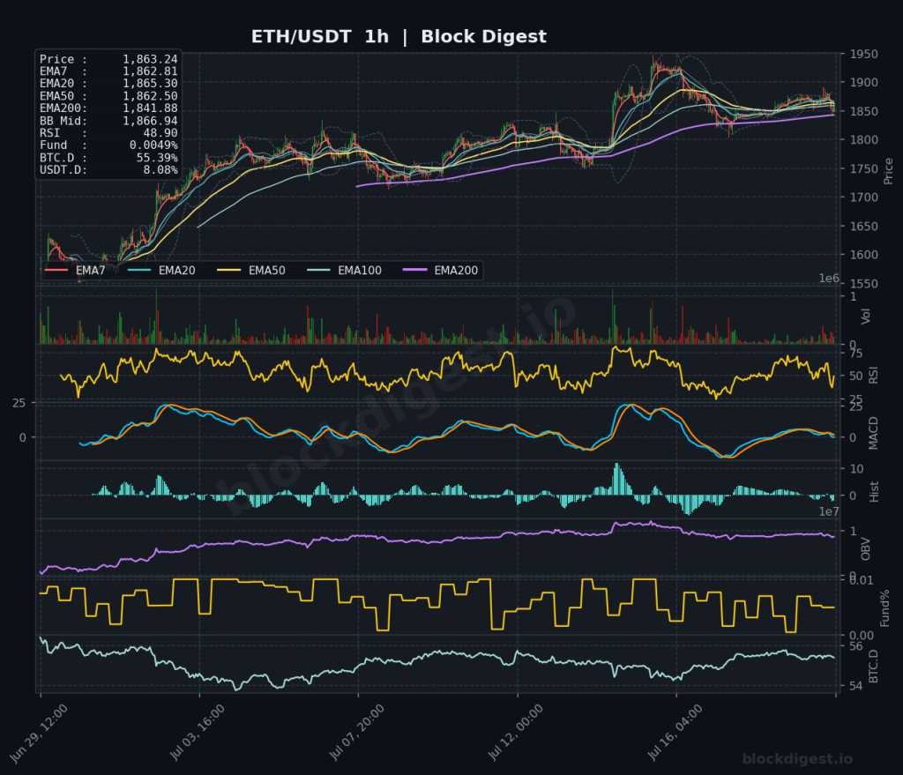The image size is (903, 775).
Task: Select the Fund value 0.0049%
Action: (x=153, y=145)
